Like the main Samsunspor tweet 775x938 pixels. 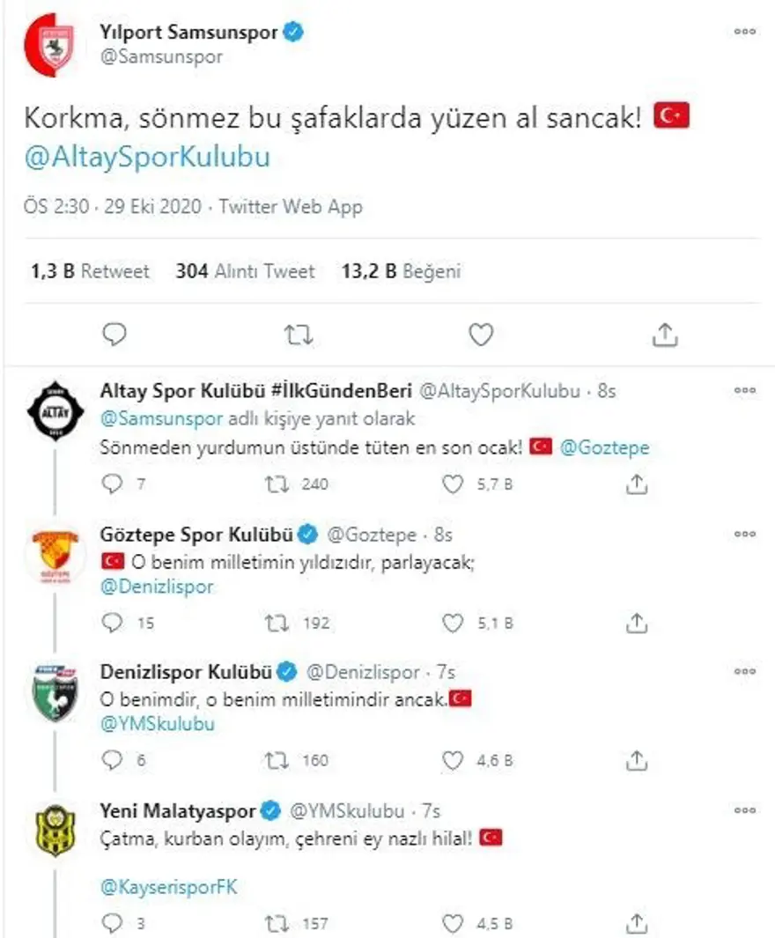[480, 335]
